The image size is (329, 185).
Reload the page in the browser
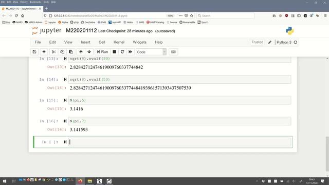[x=16, y=16]
